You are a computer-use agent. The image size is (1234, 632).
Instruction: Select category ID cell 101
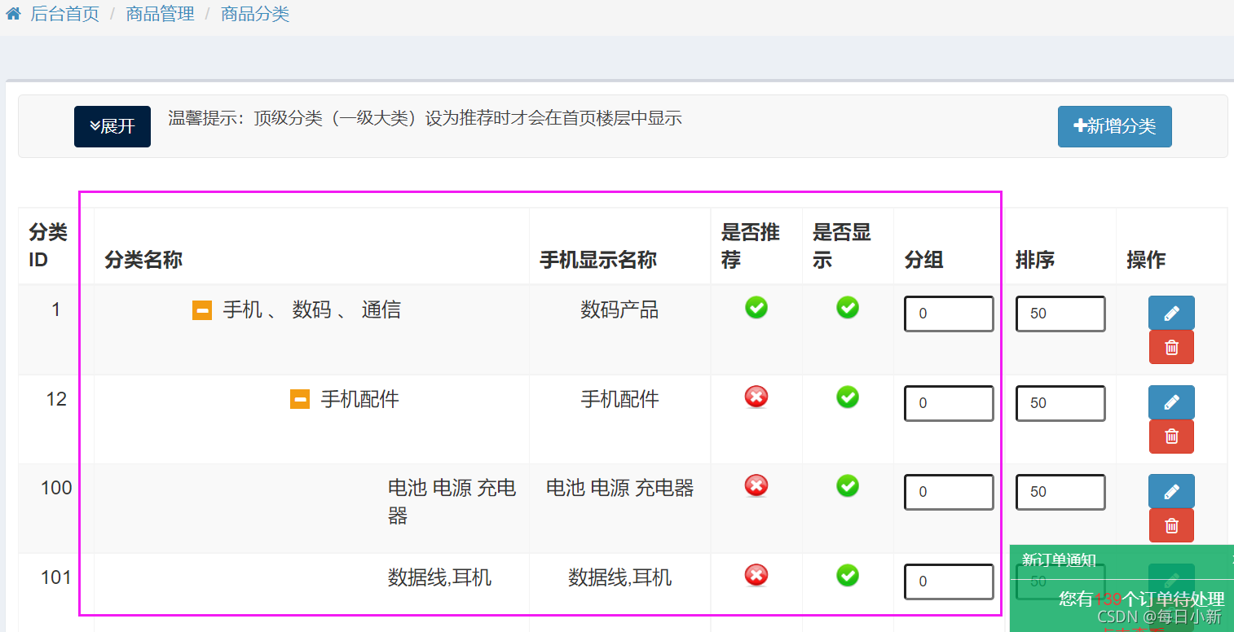point(56,578)
